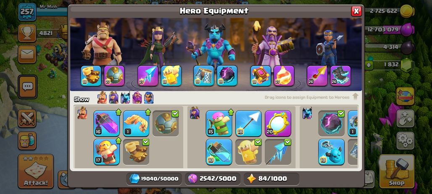This screenshot has height=194, width=432.
Task: Select the Minion Prince hero model
Action: point(213,44)
